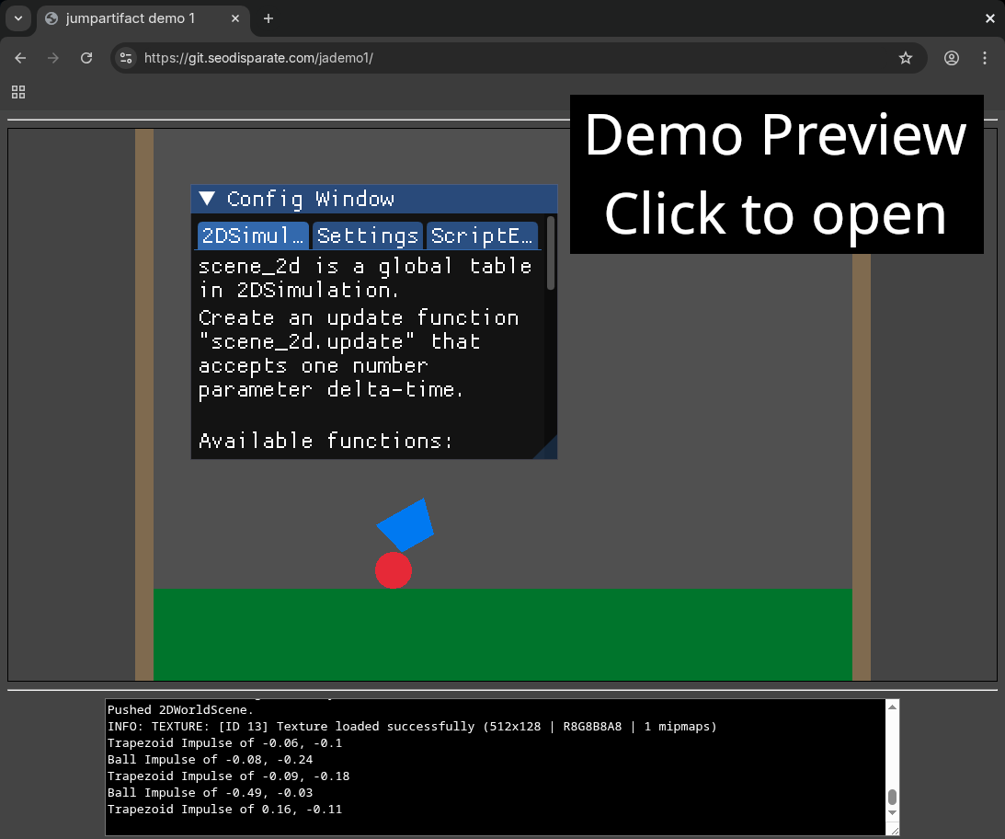Viewport: 1005px width, 839px height.
Task: Switch to the Settings tab
Action: click(367, 236)
